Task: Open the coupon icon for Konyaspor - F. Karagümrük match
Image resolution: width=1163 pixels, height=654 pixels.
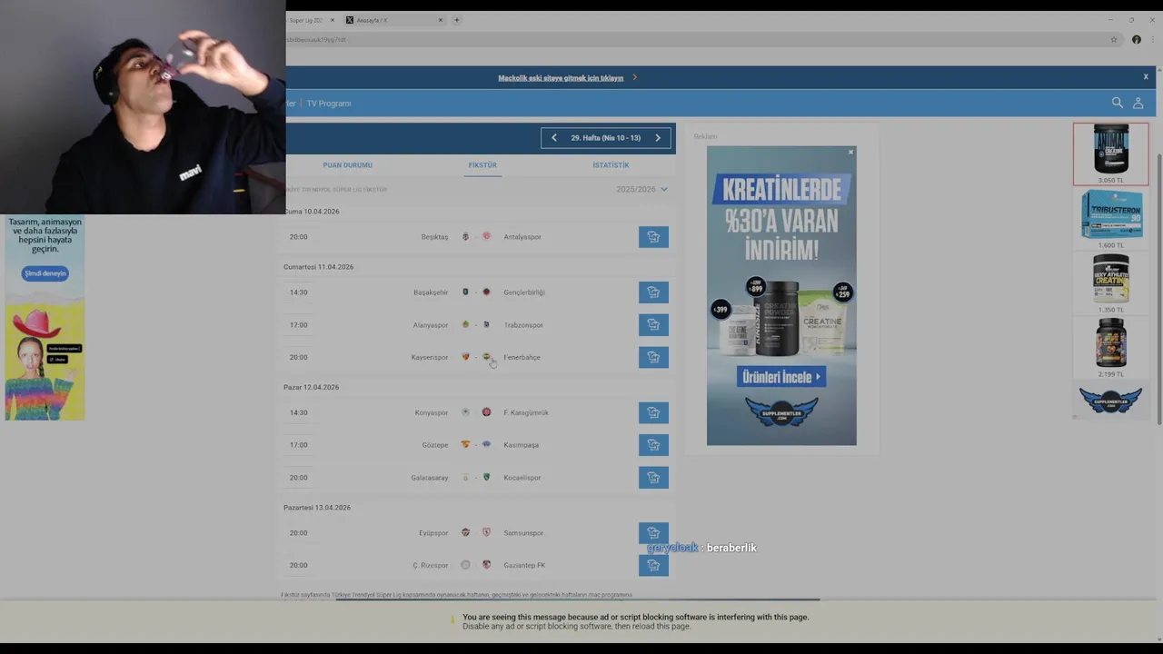Action: pyautogui.click(x=653, y=413)
